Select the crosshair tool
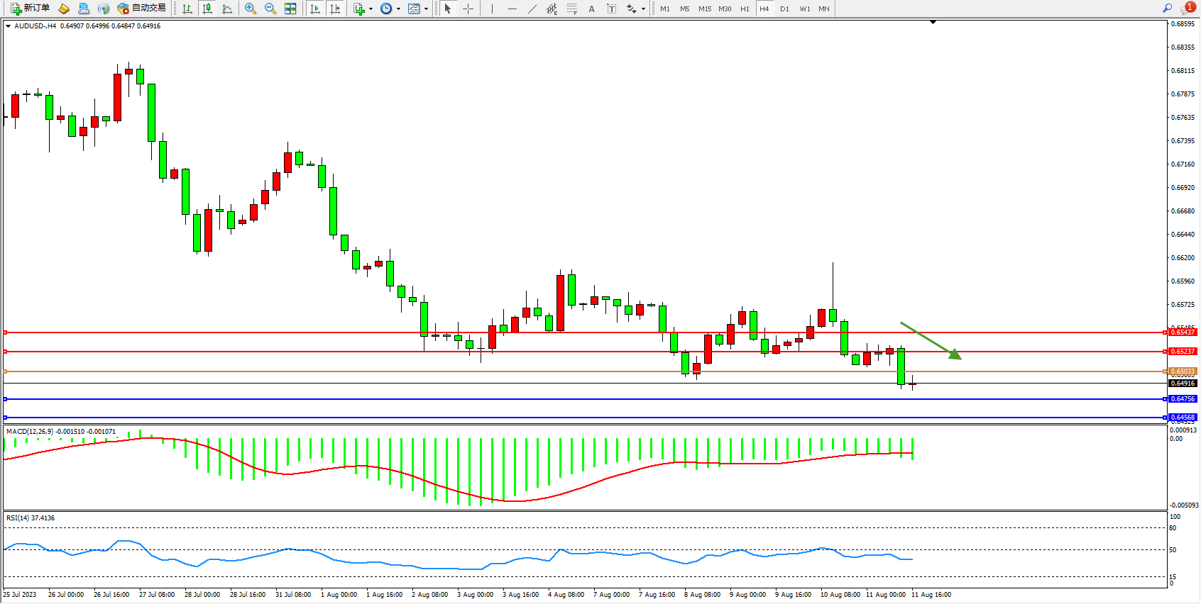1201x604 pixels. pos(468,9)
